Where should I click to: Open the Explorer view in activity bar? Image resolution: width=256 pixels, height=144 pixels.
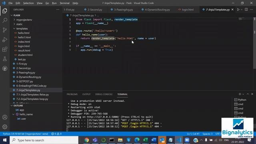coord(5,11)
